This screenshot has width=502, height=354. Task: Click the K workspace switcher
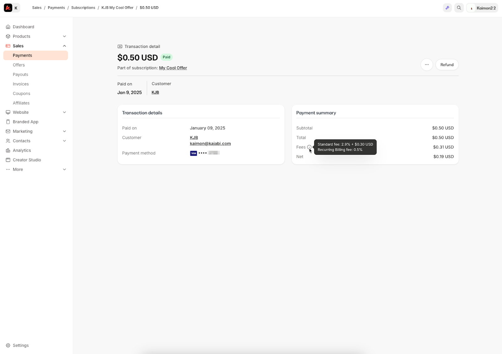16,8
